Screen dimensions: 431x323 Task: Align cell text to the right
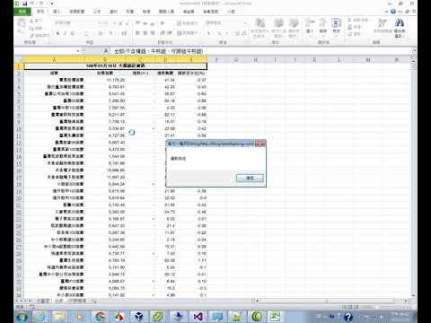click(x=153, y=33)
